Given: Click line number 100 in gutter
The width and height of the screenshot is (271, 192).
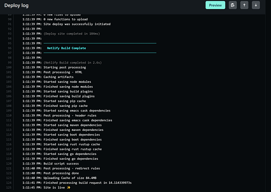Looking at the screenshot, I should (9, 67).
